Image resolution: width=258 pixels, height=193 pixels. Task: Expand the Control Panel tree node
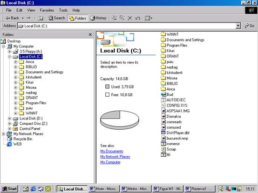point(9,129)
